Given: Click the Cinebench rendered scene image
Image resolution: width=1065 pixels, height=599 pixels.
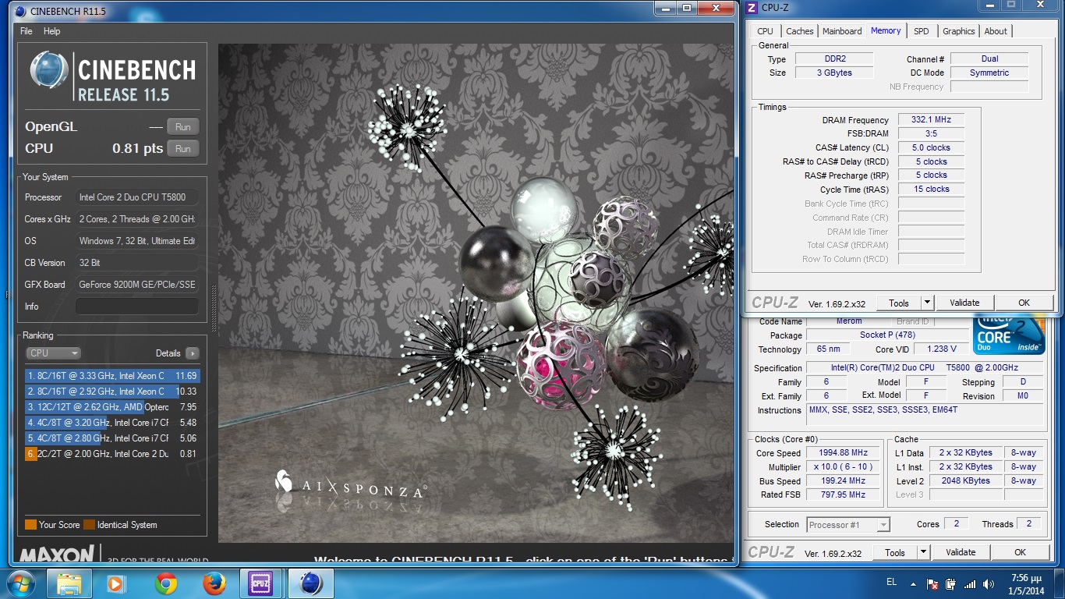Looking at the screenshot, I should [476, 292].
